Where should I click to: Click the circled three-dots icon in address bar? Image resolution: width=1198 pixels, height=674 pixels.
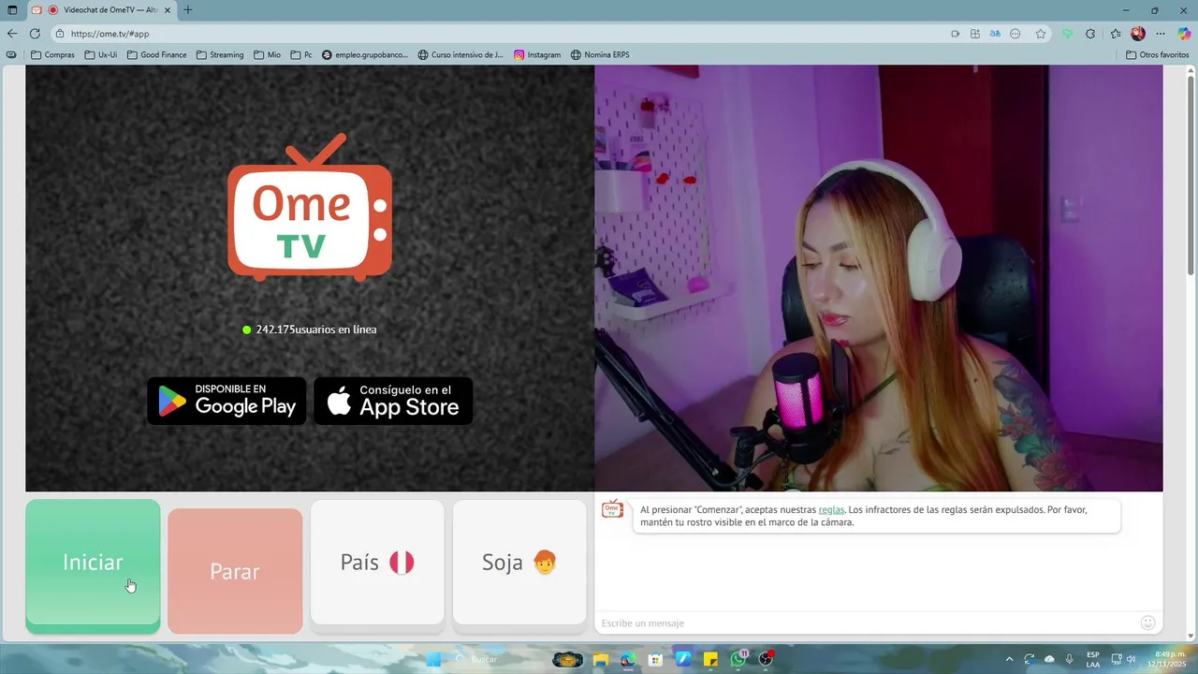[1016, 34]
